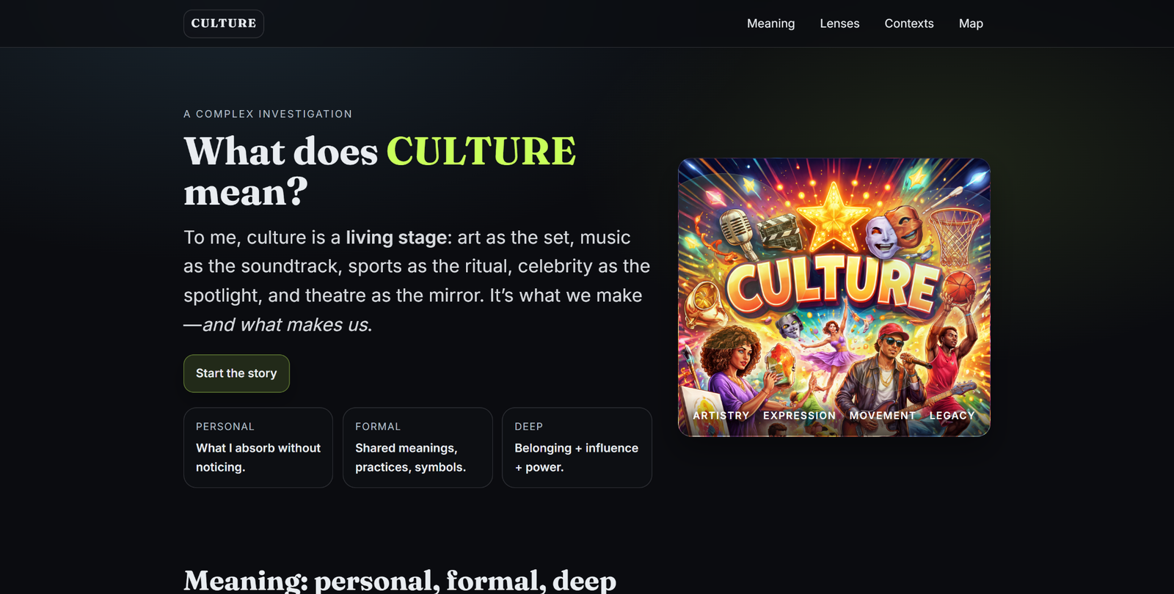Select the DEEP definition card
This screenshot has width=1174, height=594.
(x=577, y=447)
